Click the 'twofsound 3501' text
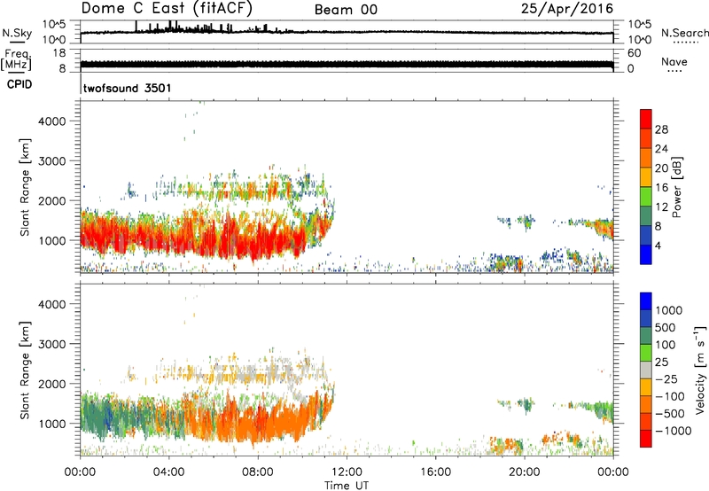709x491 pixels. [127, 88]
